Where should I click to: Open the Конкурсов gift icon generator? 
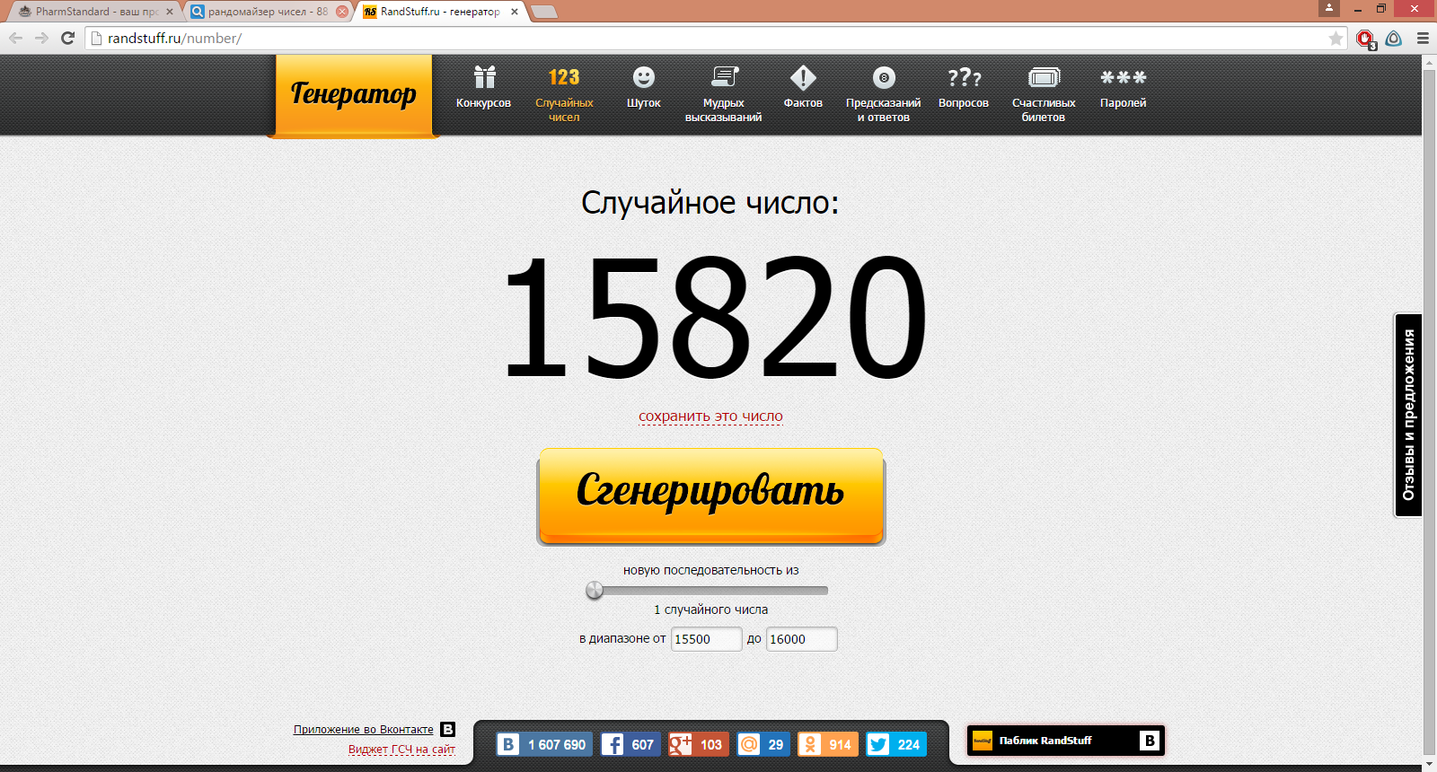click(x=483, y=88)
